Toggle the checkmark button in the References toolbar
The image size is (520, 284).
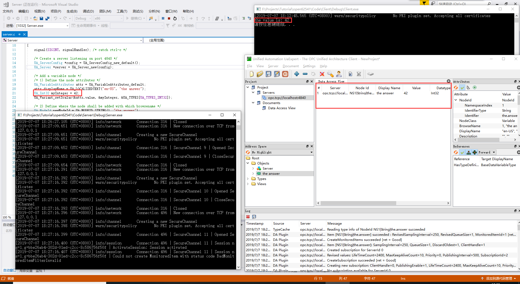click(462, 152)
